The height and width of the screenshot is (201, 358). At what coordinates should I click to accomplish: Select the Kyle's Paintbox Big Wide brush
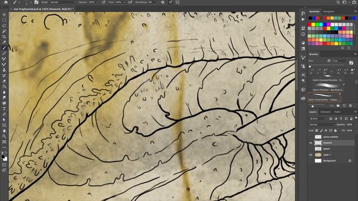[x=327, y=88]
